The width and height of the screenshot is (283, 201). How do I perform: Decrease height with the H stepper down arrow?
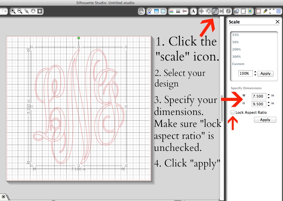coord(269,106)
